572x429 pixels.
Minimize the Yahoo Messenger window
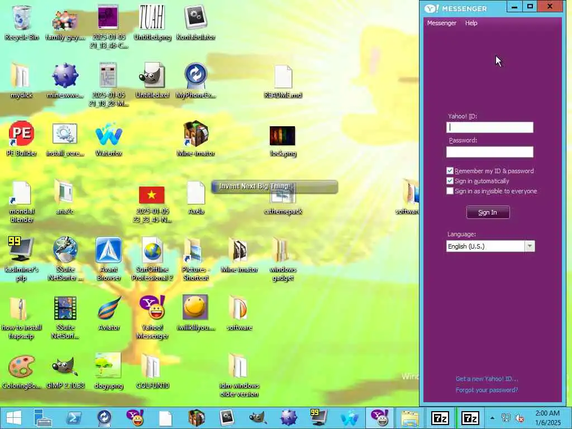pyautogui.click(x=514, y=7)
